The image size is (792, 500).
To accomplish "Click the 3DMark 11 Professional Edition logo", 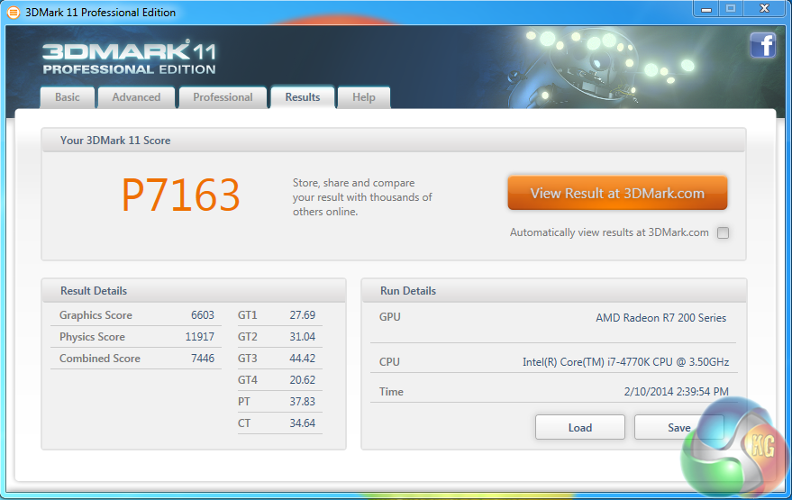I will point(129,58).
